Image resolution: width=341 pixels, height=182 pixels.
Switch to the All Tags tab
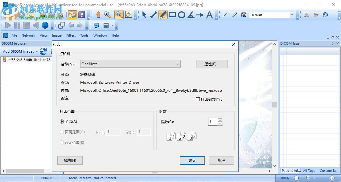pos(309,171)
